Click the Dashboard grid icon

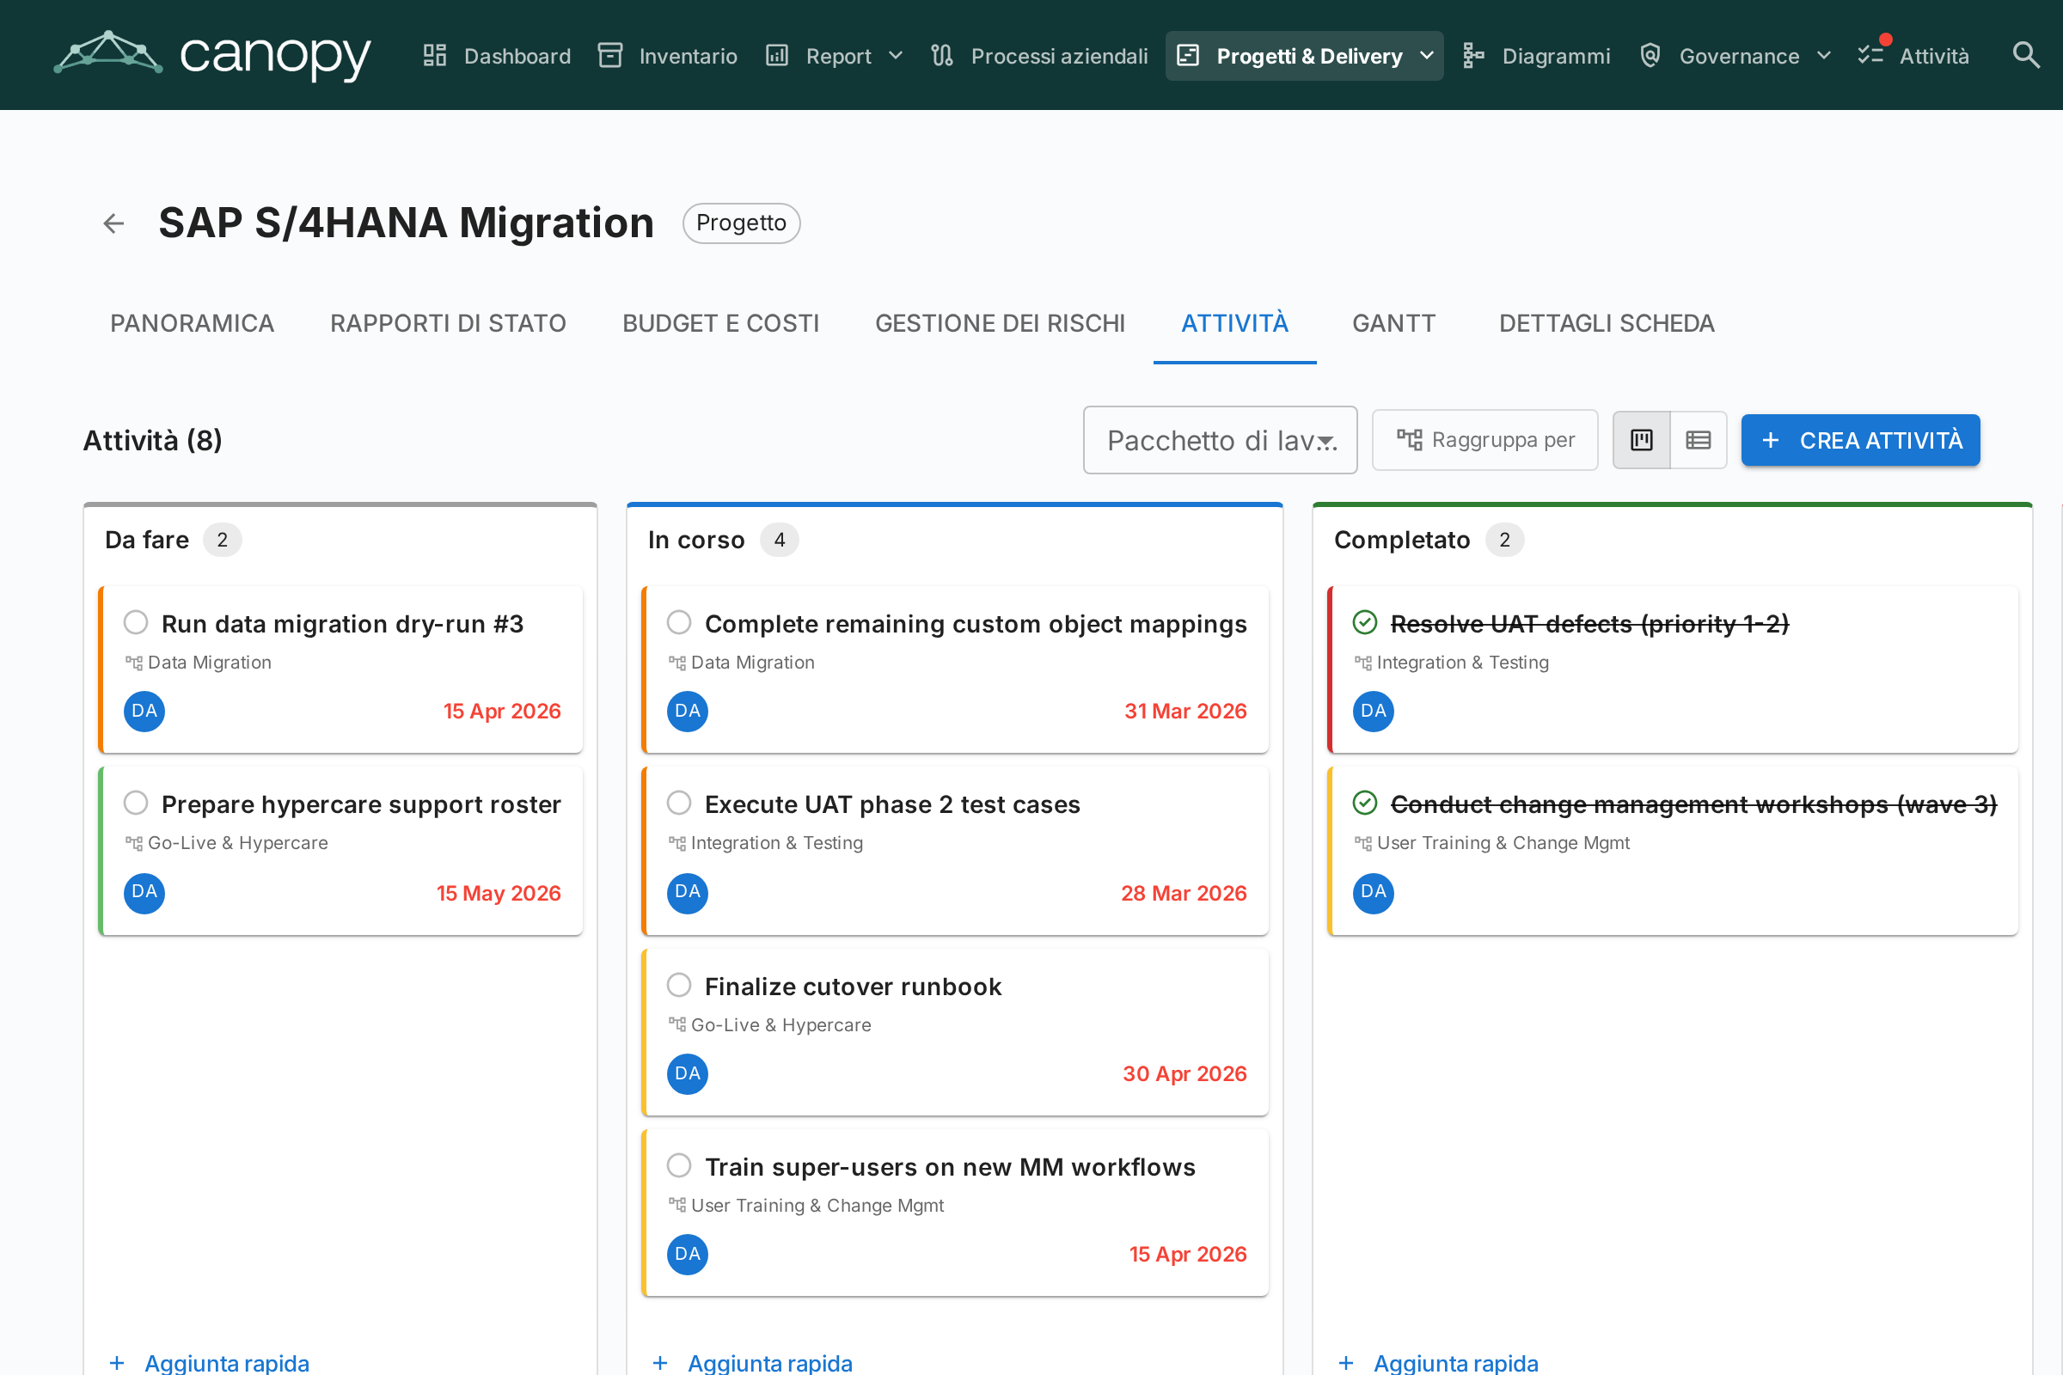[435, 55]
